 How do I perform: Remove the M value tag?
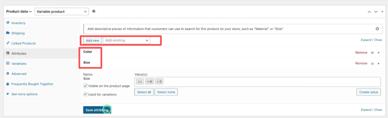148,82
